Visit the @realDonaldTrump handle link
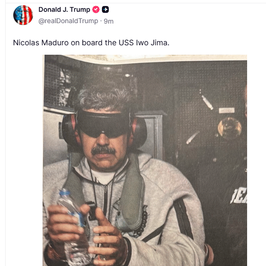Viewport: 266px width, 266px height. pos(69,21)
